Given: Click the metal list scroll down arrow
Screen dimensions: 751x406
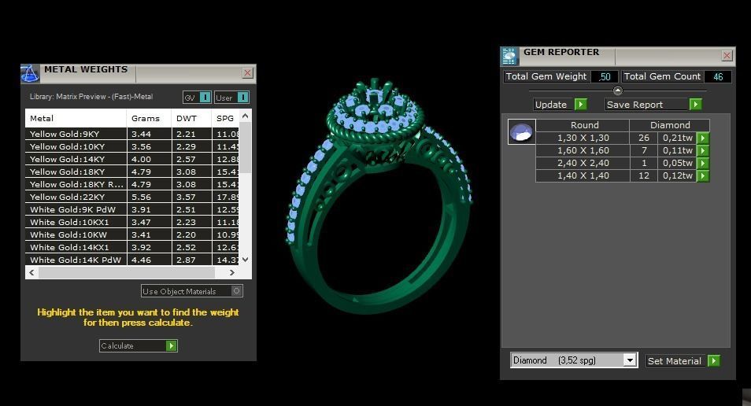Looking at the screenshot, I should (x=246, y=260).
